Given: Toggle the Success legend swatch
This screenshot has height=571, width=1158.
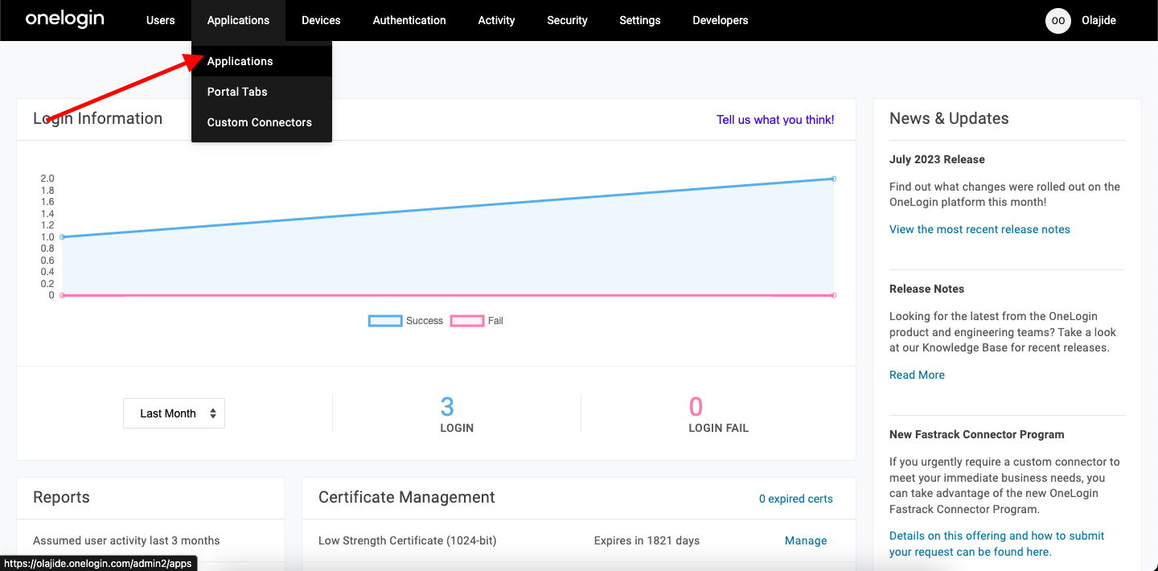Looking at the screenshot, I should 385,321.
